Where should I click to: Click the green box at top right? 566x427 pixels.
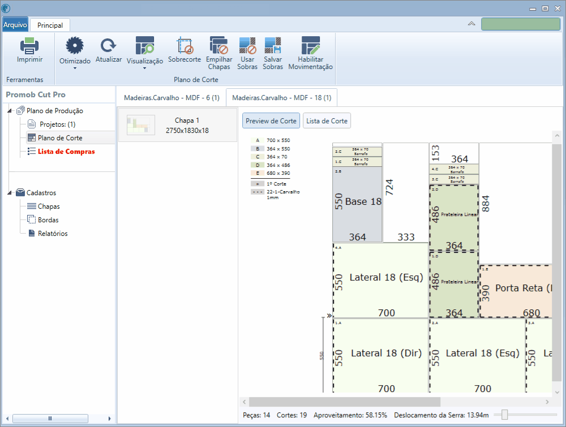pos(521,24)
